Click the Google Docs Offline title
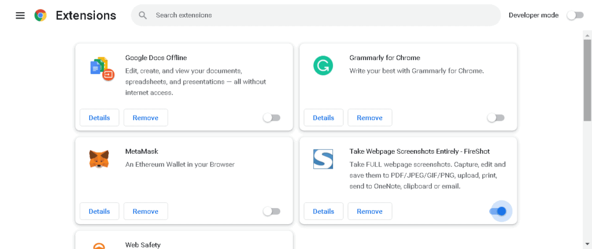Screen dimensions: 592x249 (x=156, y=58)
